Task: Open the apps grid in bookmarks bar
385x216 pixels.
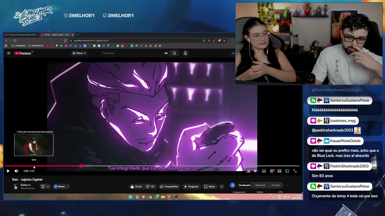Action: click(x=6, y=46)
